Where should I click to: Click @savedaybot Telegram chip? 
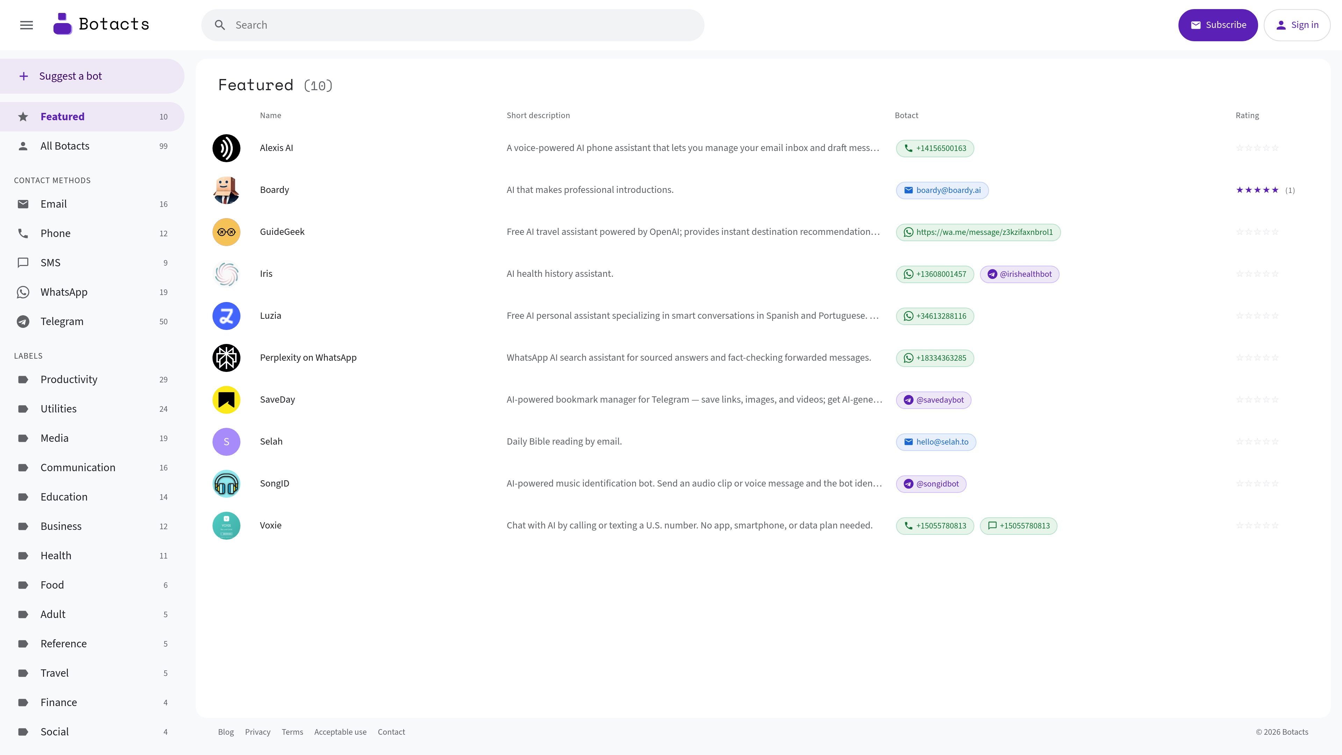pos(933,400)
